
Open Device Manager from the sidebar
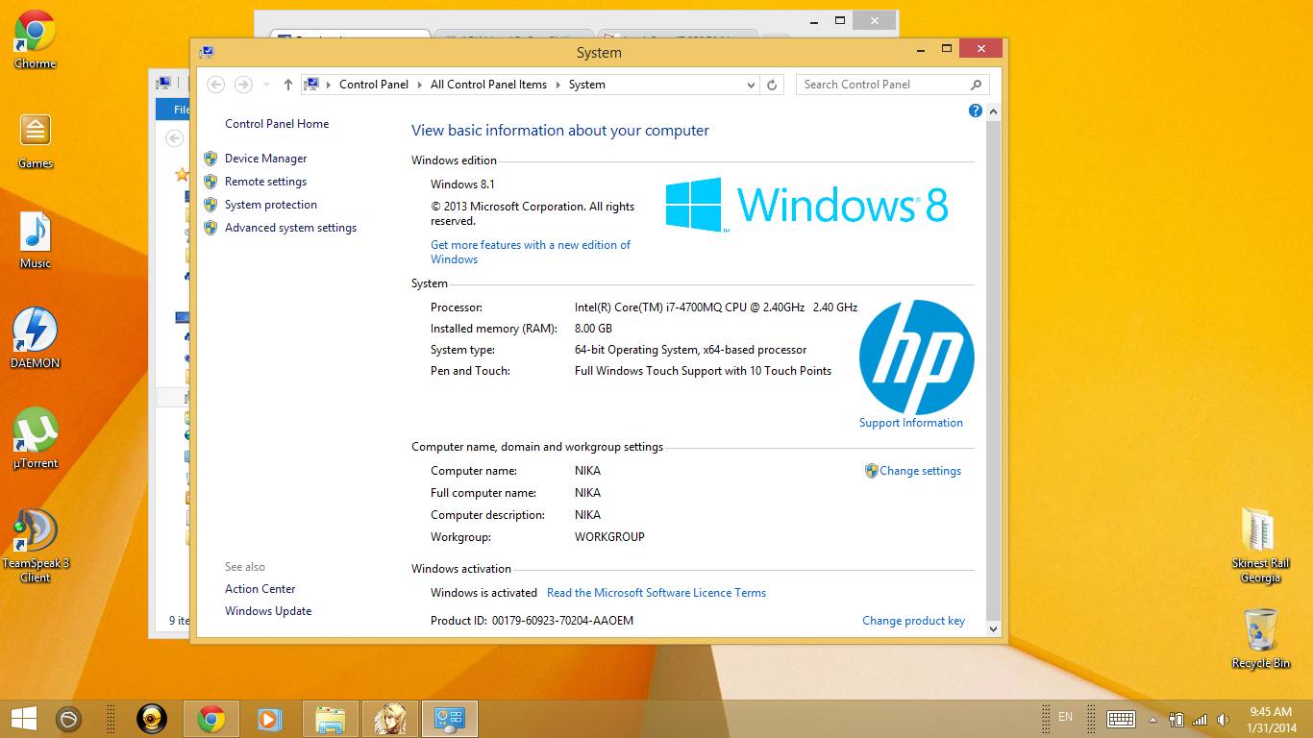click(x=265, y=159)
